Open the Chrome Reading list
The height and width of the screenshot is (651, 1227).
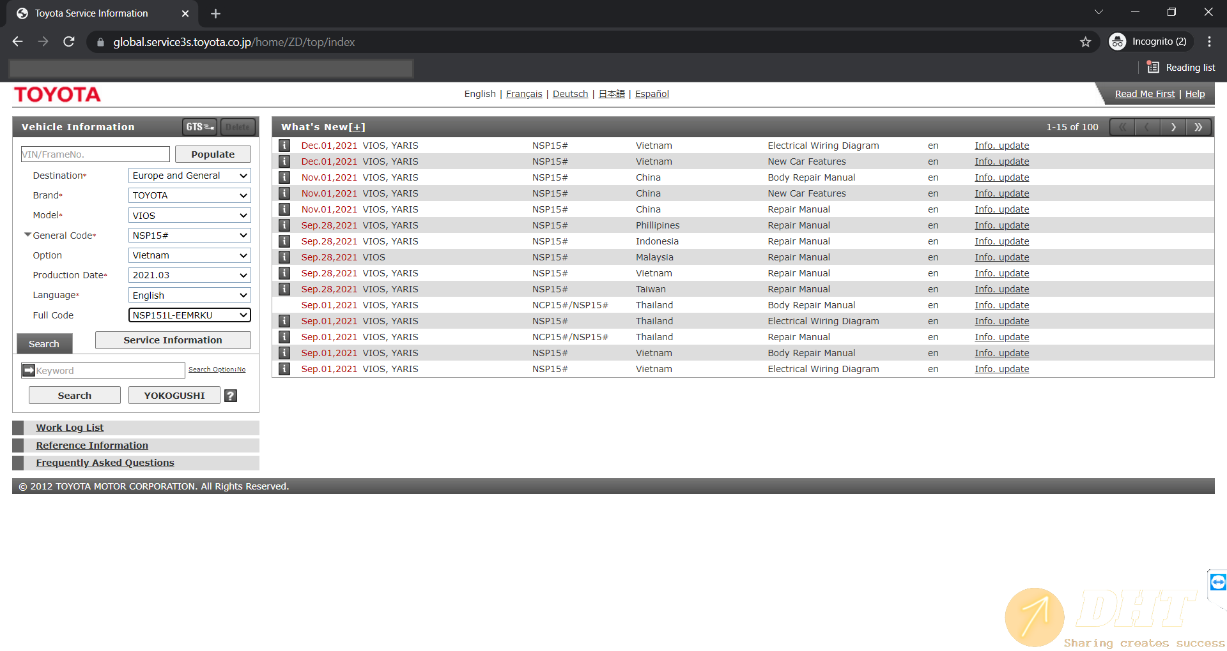(1181, 68)
